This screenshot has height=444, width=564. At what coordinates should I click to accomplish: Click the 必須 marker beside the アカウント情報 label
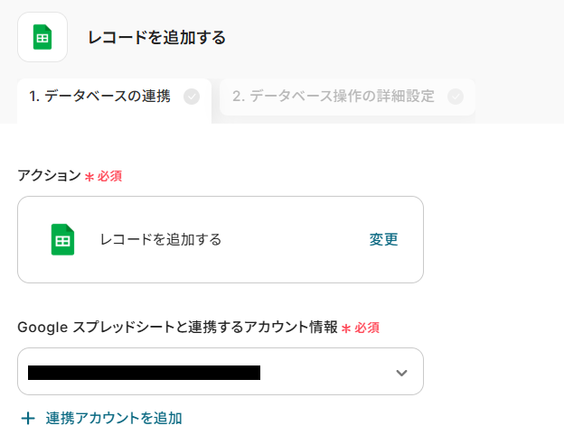click(367, 328)
